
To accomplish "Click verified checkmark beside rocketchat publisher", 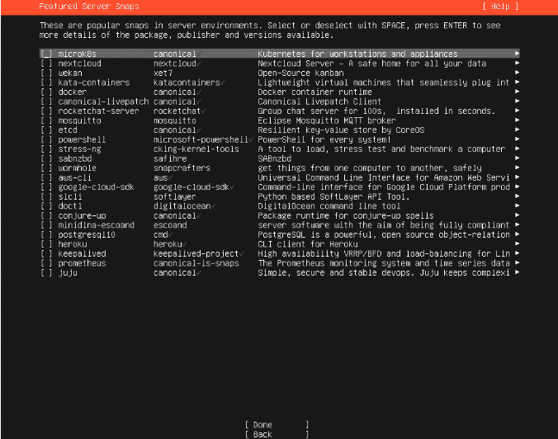I will pos(204,111).
